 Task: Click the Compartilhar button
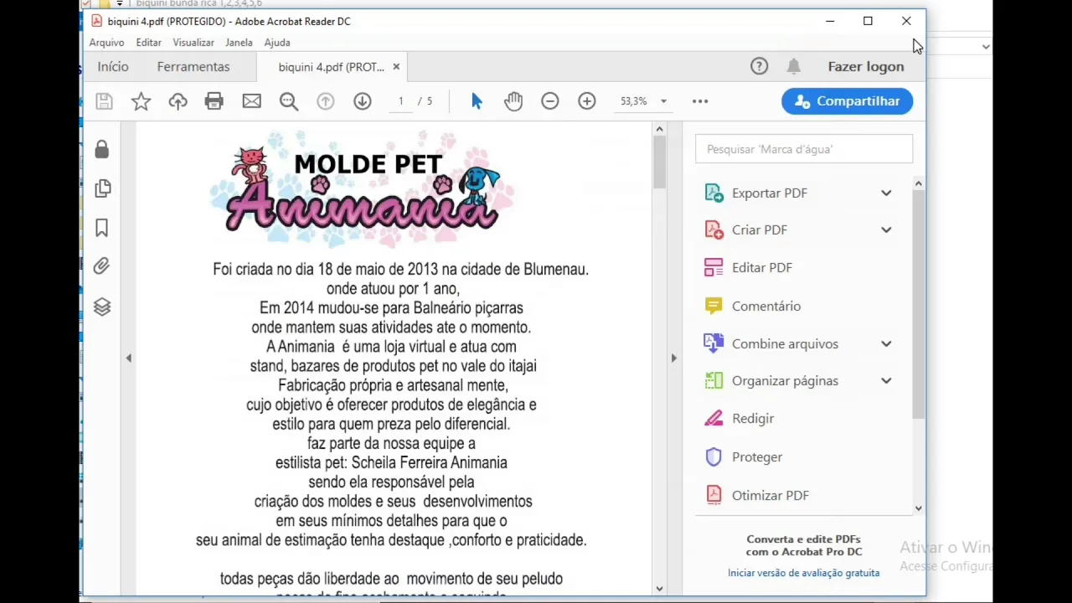click(847, 101)
